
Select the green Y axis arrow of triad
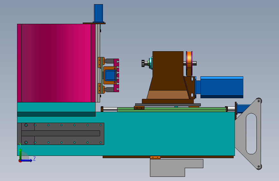21,154
